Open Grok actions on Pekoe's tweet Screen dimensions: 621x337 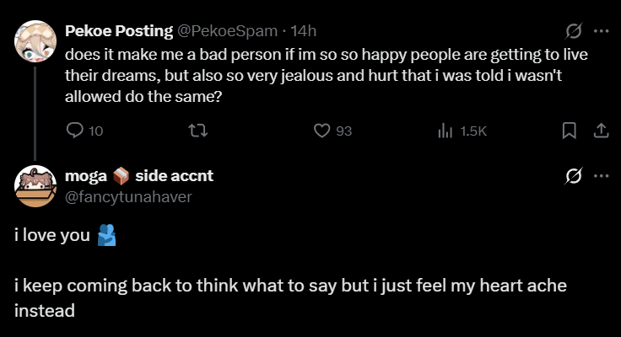tap(574, 31)
